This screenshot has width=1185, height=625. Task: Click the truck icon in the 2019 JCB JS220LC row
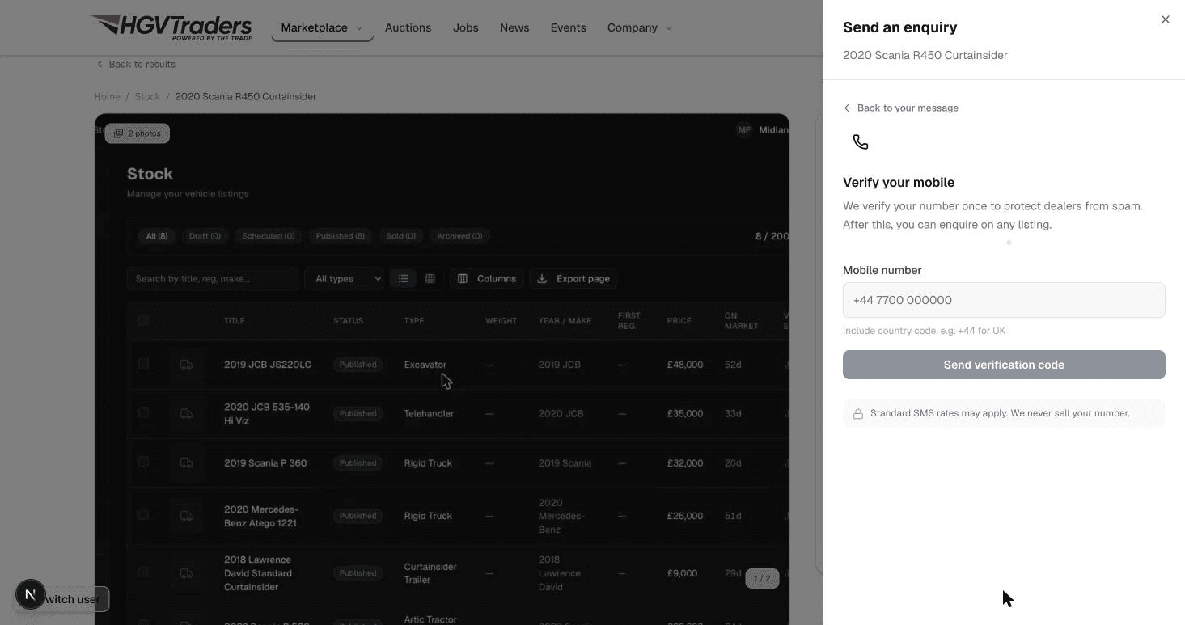click(187, 365)
